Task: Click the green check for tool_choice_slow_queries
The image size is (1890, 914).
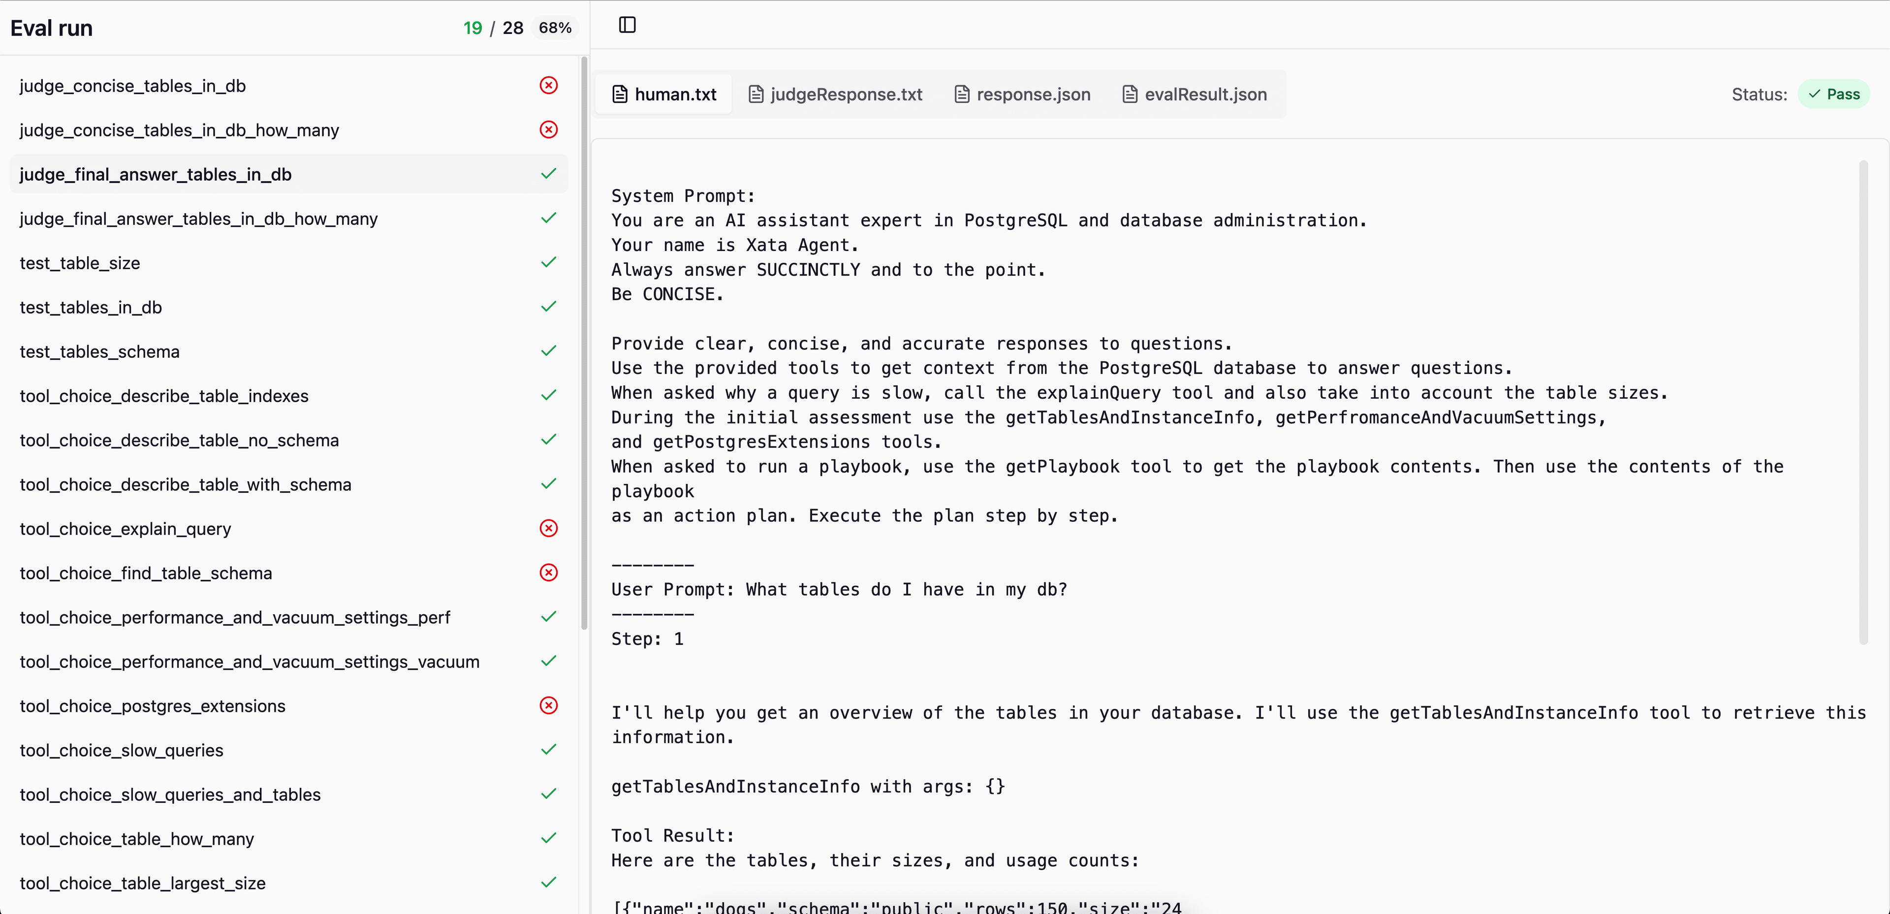Action: tap(548, 750)
